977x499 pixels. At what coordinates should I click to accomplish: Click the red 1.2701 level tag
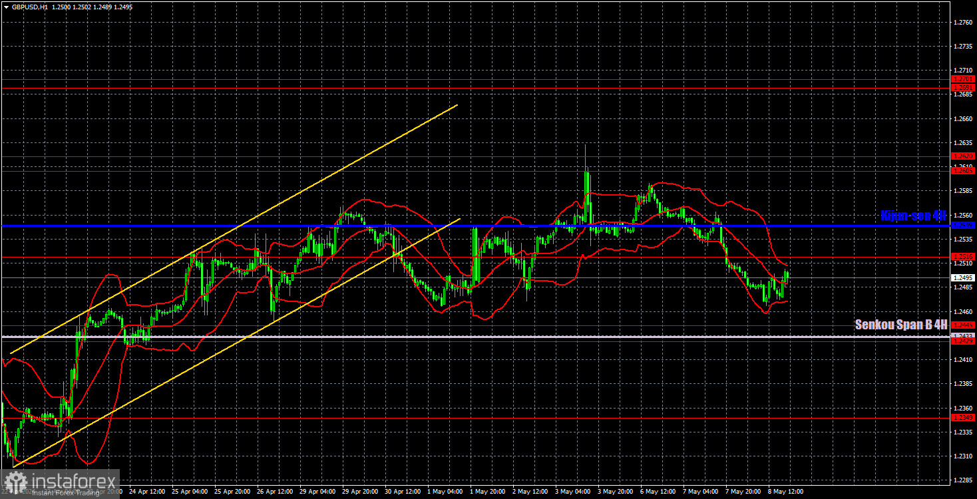pos(962,79)
